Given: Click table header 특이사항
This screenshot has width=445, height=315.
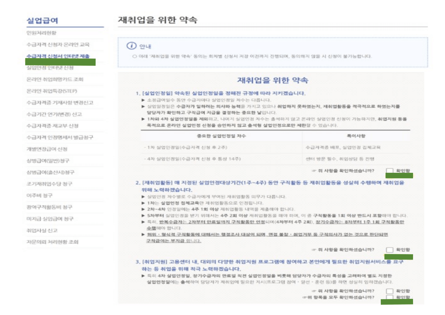Looking at the screenshot, I should pyautogui.click(x=356, y=136).
